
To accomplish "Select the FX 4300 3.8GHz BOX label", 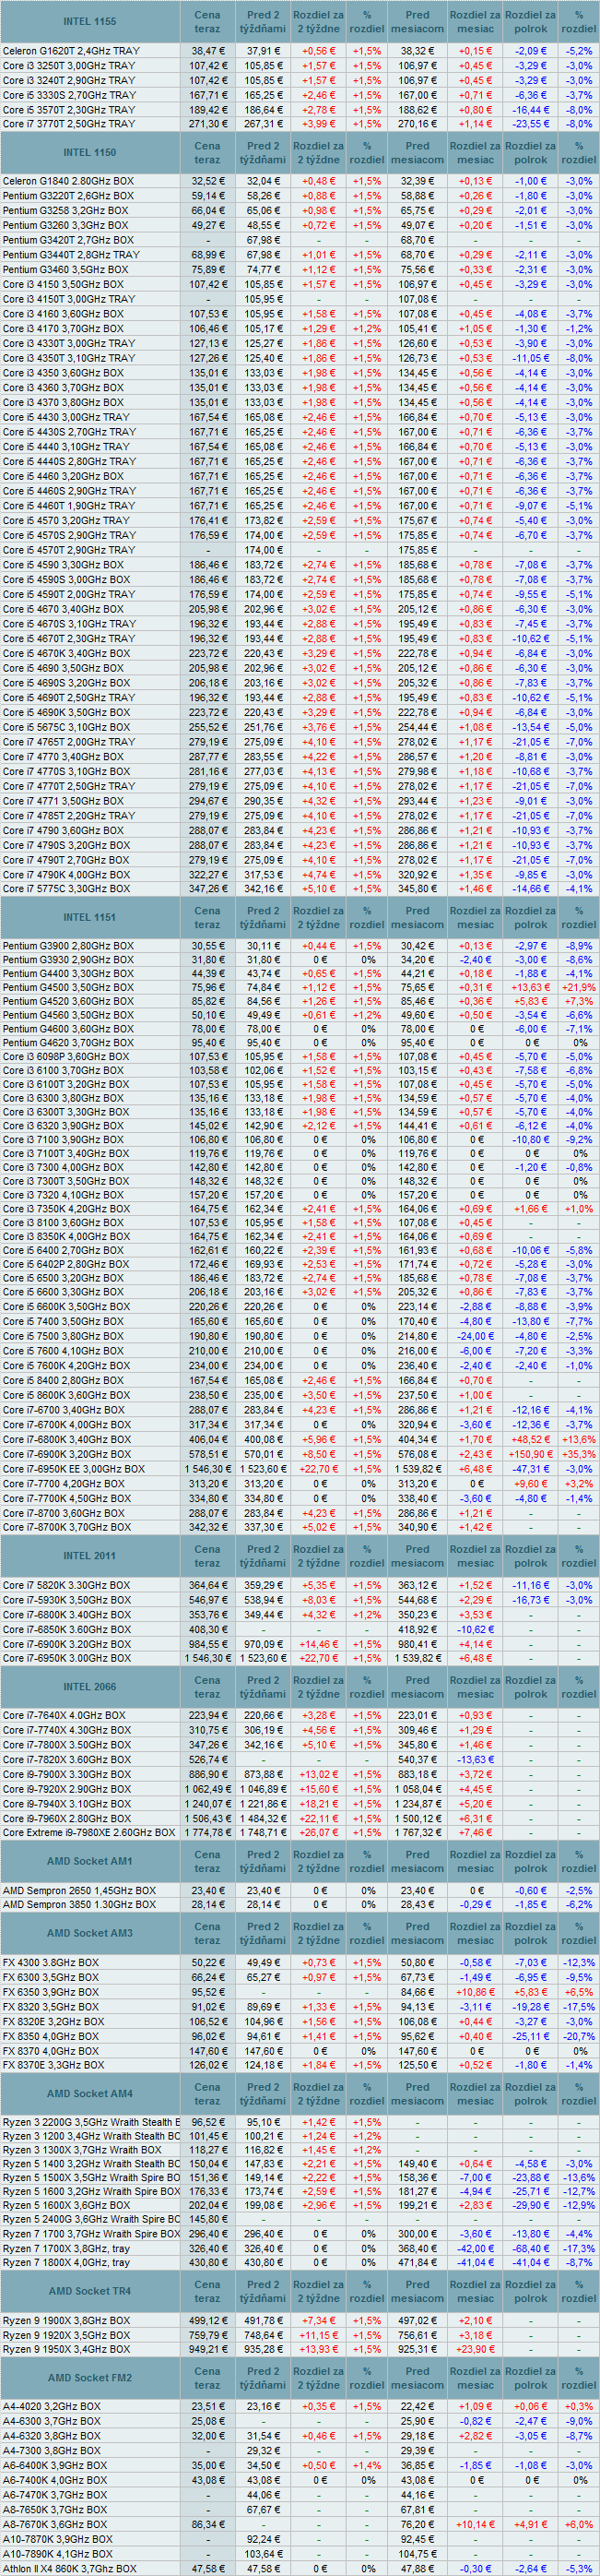I will coord(51,1963).
